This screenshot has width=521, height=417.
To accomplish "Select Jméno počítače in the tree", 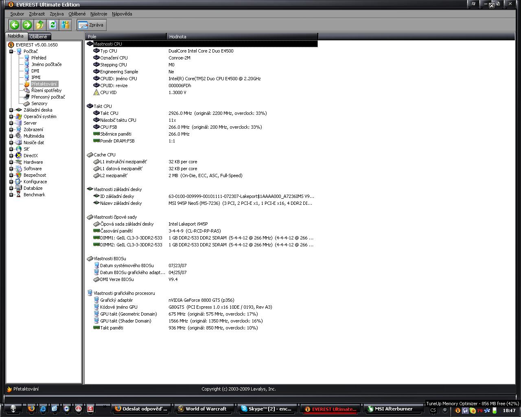I will 46,64.
